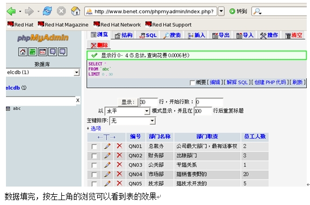Edit the QN02 row with pencil icon
The width and height of the screenshot is (310, 205).
point(107,156)
